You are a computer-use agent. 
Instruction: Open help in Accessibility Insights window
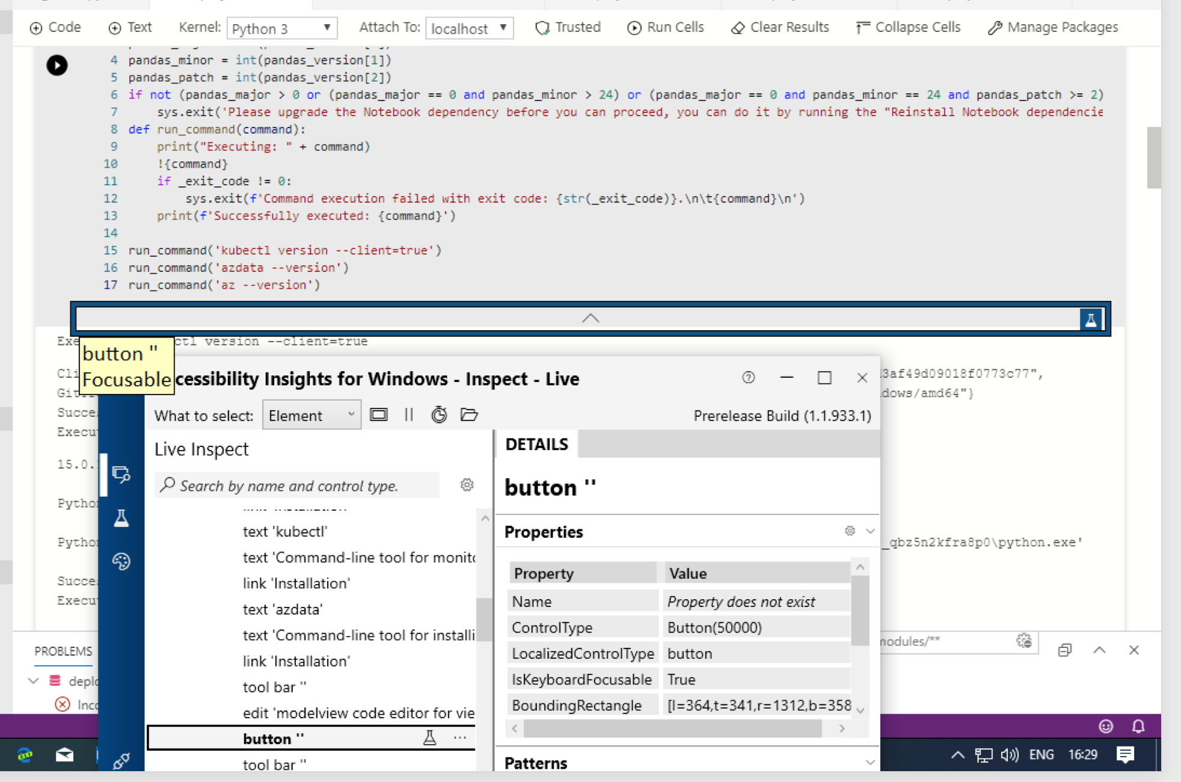click(x=748, y=378)
